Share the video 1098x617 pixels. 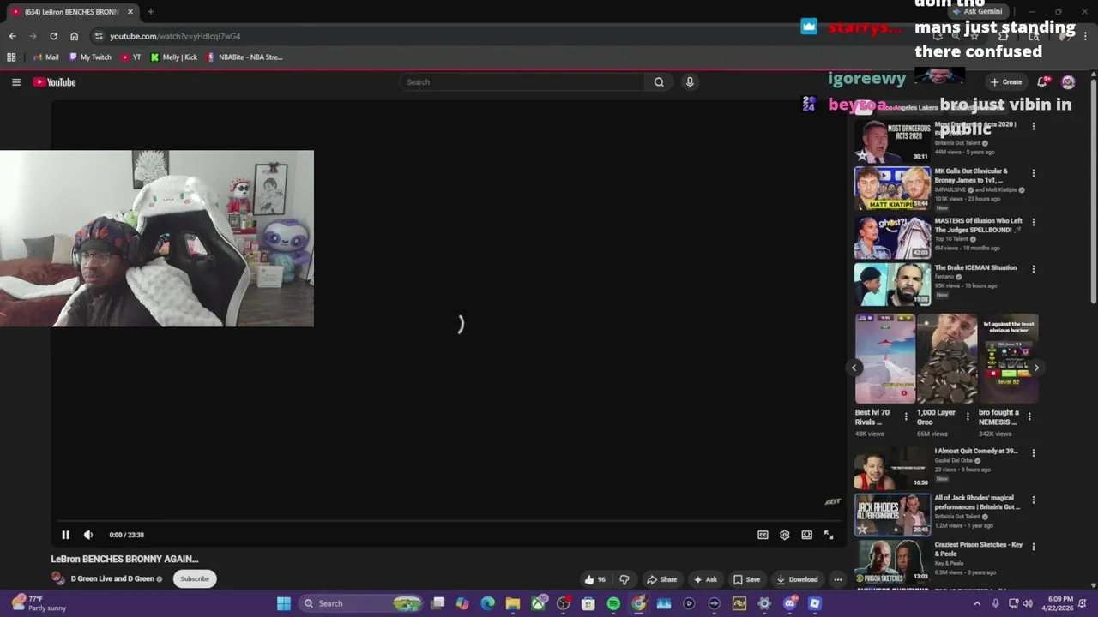coord(661,579)
